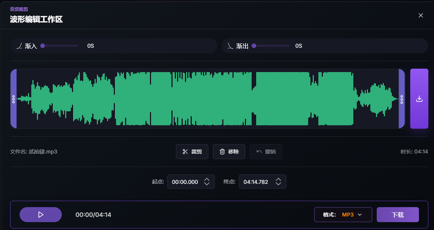Close the waveform editing workspace
Screen dimensions: 434x230
(421, 15)
